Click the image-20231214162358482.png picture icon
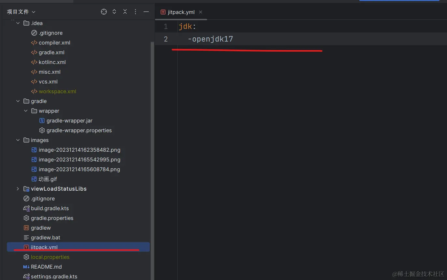Image resolution: width=447 pixels, height=280 pixels. click(34, 150)
